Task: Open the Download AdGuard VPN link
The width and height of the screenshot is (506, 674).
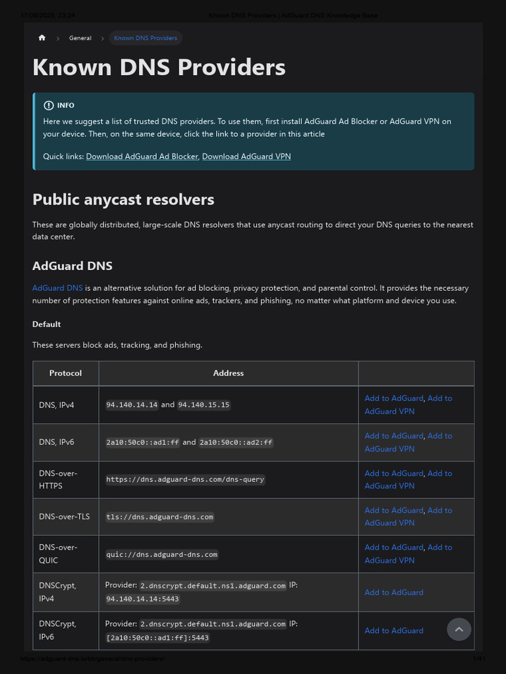Action: [x=246, y=157]
